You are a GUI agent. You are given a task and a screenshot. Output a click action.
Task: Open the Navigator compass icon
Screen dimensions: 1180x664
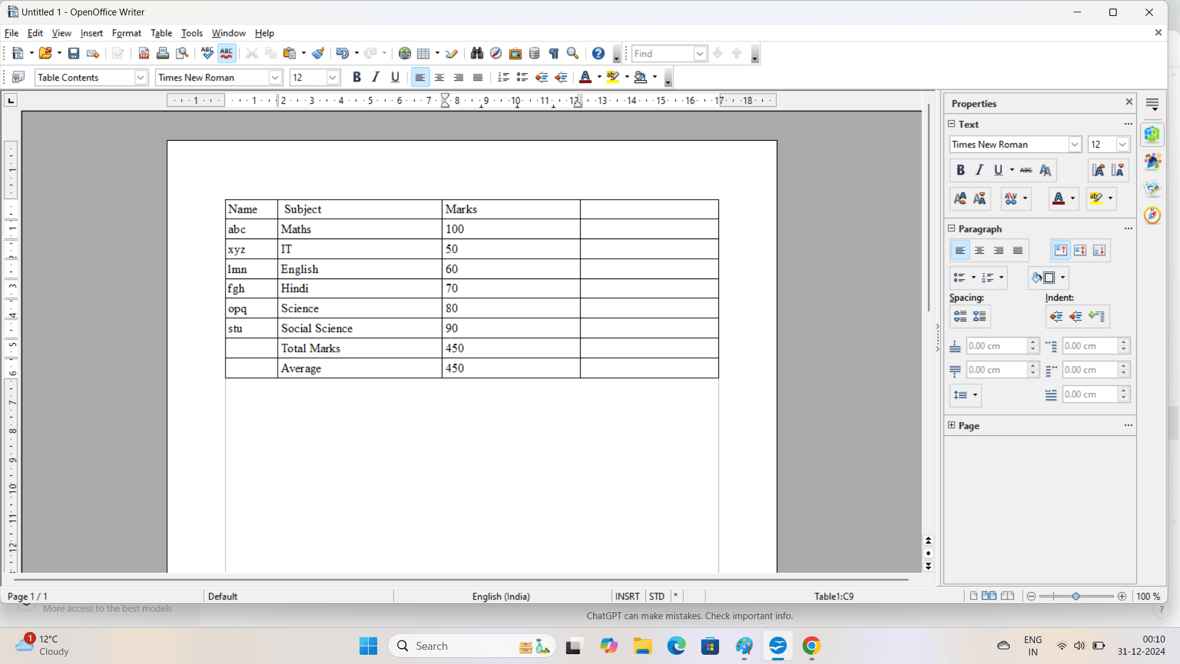pyautogui.click(x=1152, y=215)
